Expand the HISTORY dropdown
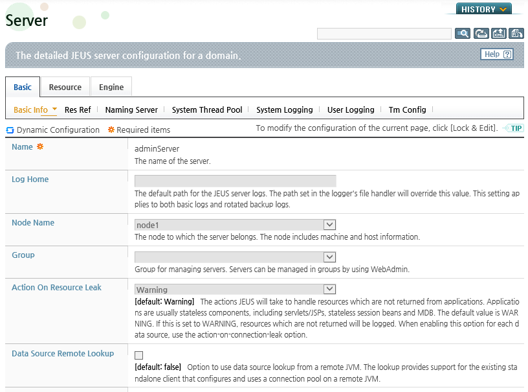The image size is (528, 392). click(x=484, y=9)
